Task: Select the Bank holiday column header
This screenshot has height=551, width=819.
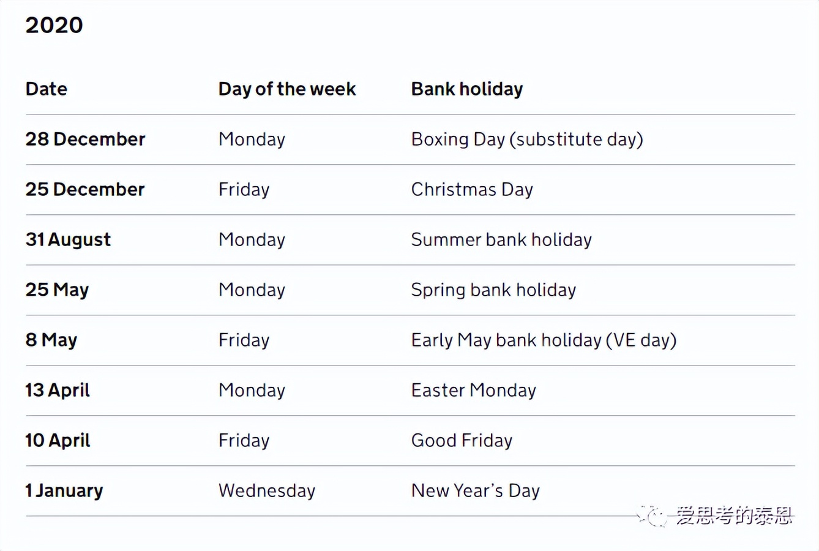Action: (467, 89)
